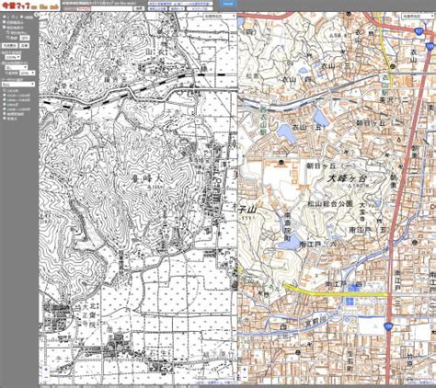
Task: Click the blue tweet button in header
Action: coord(228,4)
